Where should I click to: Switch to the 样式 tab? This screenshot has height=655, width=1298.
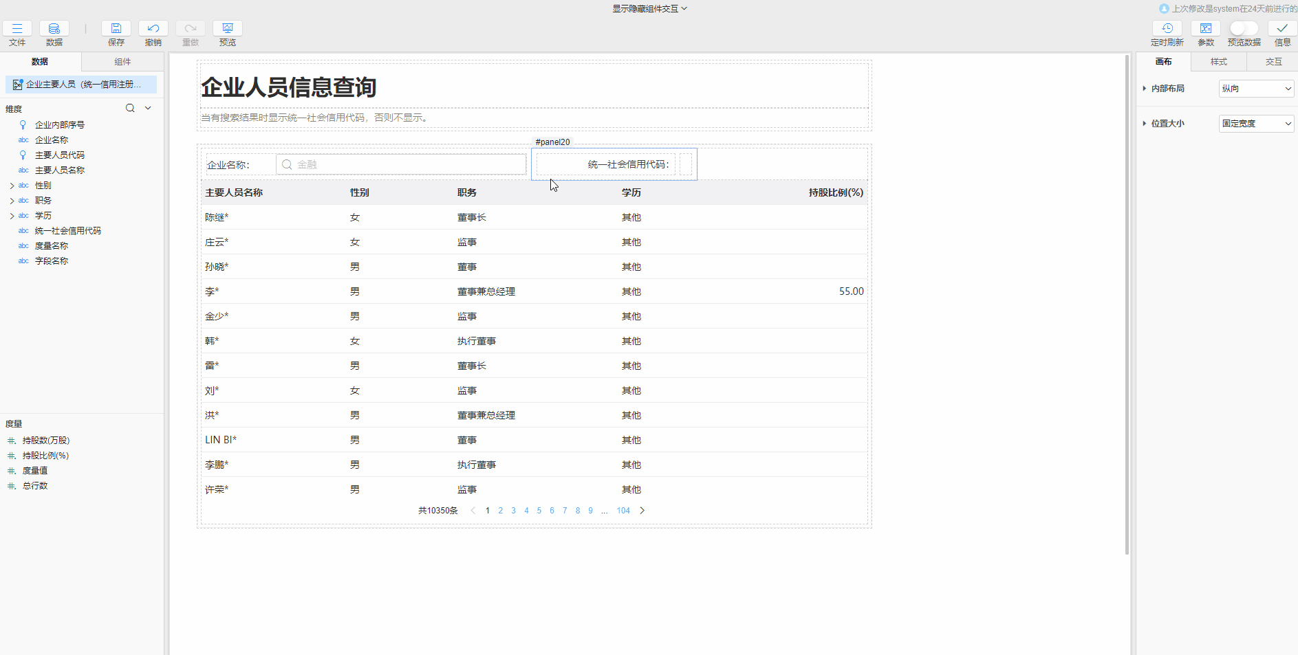(x=1218, y=62)
